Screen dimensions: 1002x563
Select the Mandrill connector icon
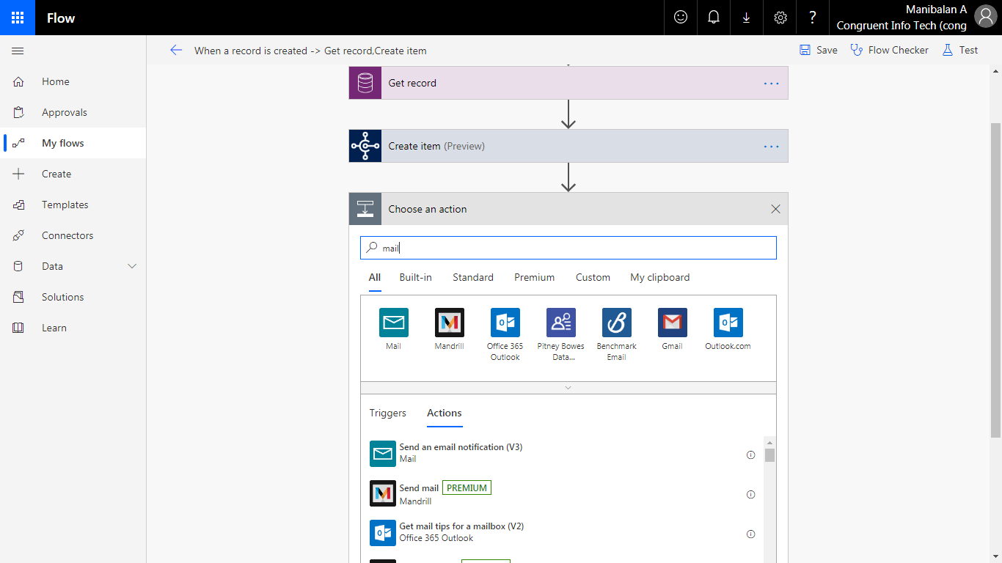(450, 323)
